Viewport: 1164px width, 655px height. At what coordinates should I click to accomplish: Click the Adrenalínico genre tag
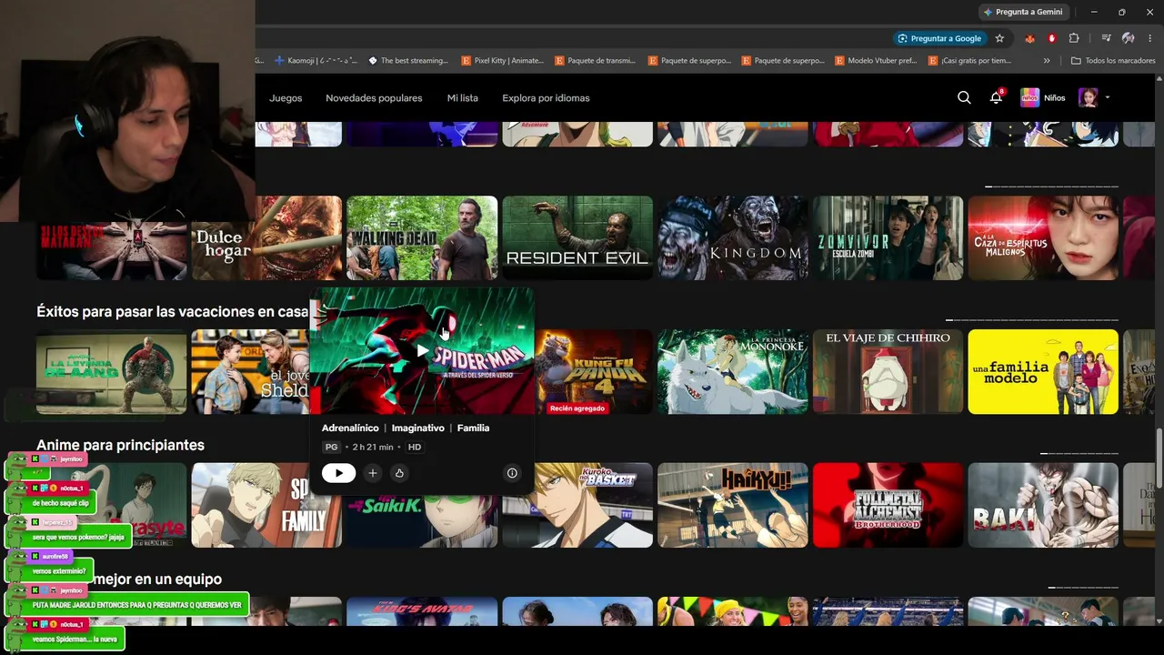pyautogui.click(x=350, y=428)
